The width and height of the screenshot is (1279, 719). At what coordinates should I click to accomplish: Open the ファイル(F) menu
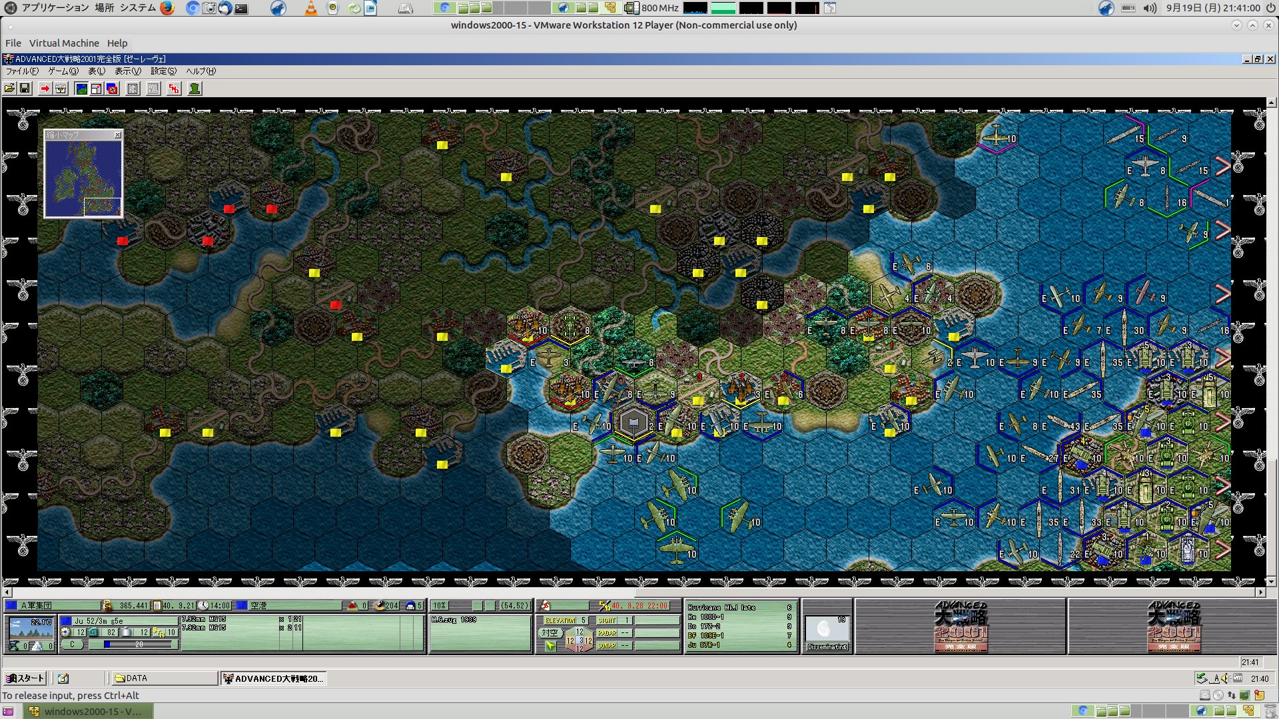22,71
